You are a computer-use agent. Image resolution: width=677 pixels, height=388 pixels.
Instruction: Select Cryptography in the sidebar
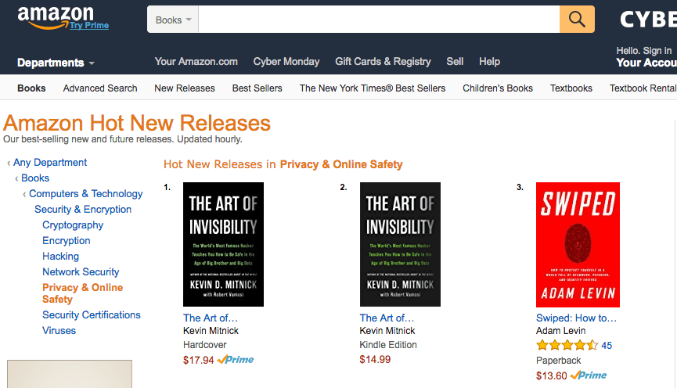click(x=73, y=225)
